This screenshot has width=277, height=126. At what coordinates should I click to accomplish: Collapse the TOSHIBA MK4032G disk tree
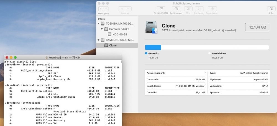pos(99,23)
